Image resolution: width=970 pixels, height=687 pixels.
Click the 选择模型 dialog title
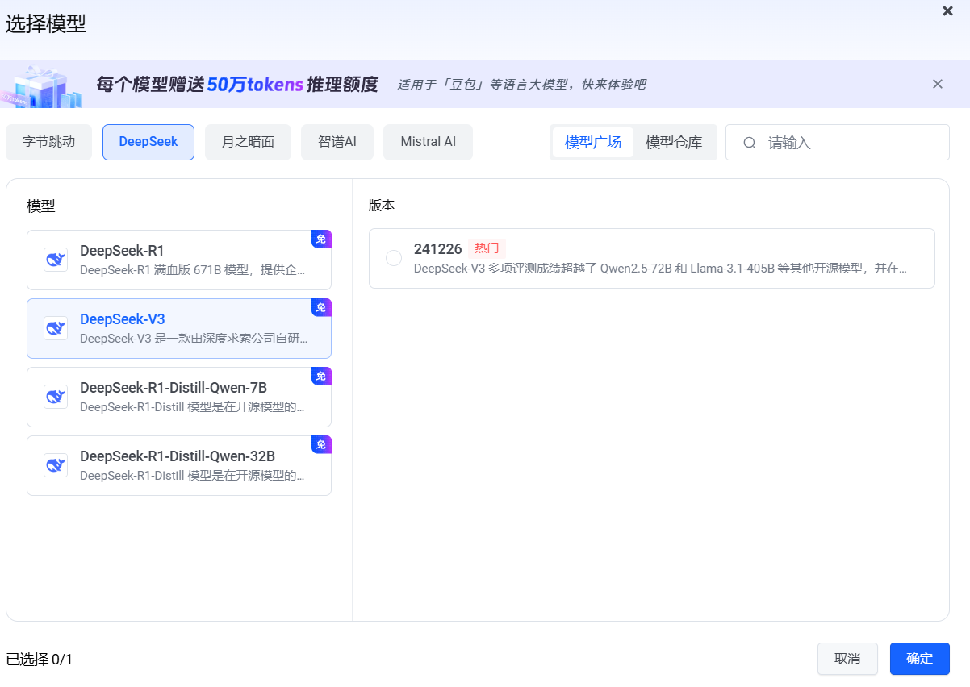point(46,24)
